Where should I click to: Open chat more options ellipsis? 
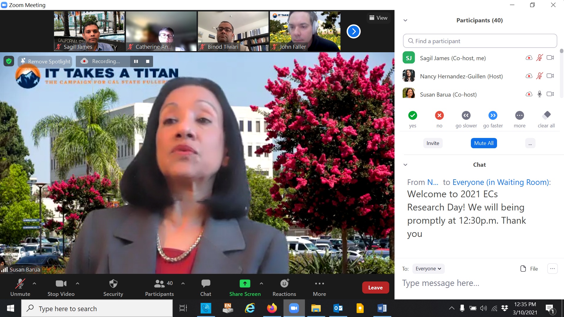[552, 269]
